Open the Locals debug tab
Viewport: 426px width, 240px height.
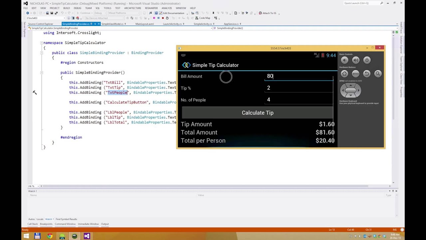40,219
